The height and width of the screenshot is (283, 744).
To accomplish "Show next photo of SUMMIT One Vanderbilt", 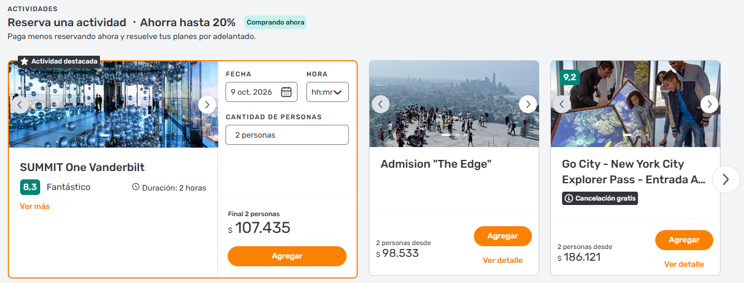I will point(207,104).
